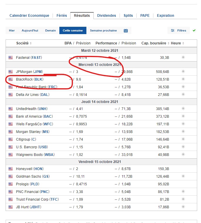The width and height of the screenshot is (201, 223).
Task: Click the sun icon in PNC Financial row
Action: coord(183,192)
